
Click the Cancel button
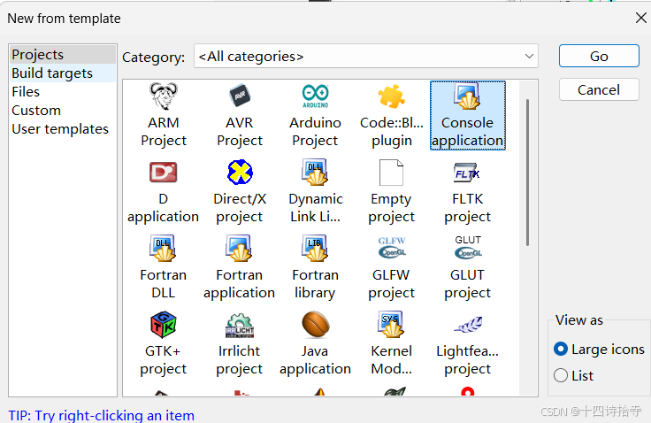point(599,89)
